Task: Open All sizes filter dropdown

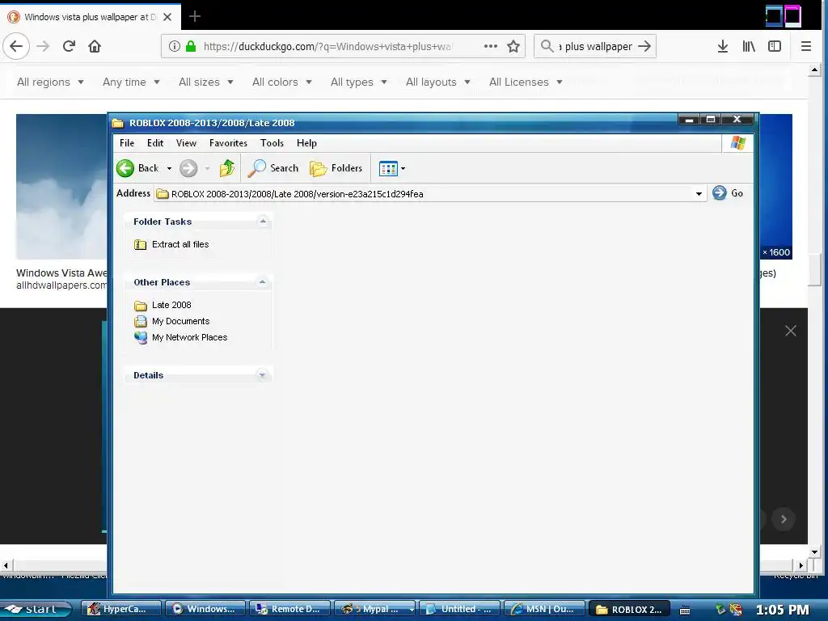Action: coord(206,82)
